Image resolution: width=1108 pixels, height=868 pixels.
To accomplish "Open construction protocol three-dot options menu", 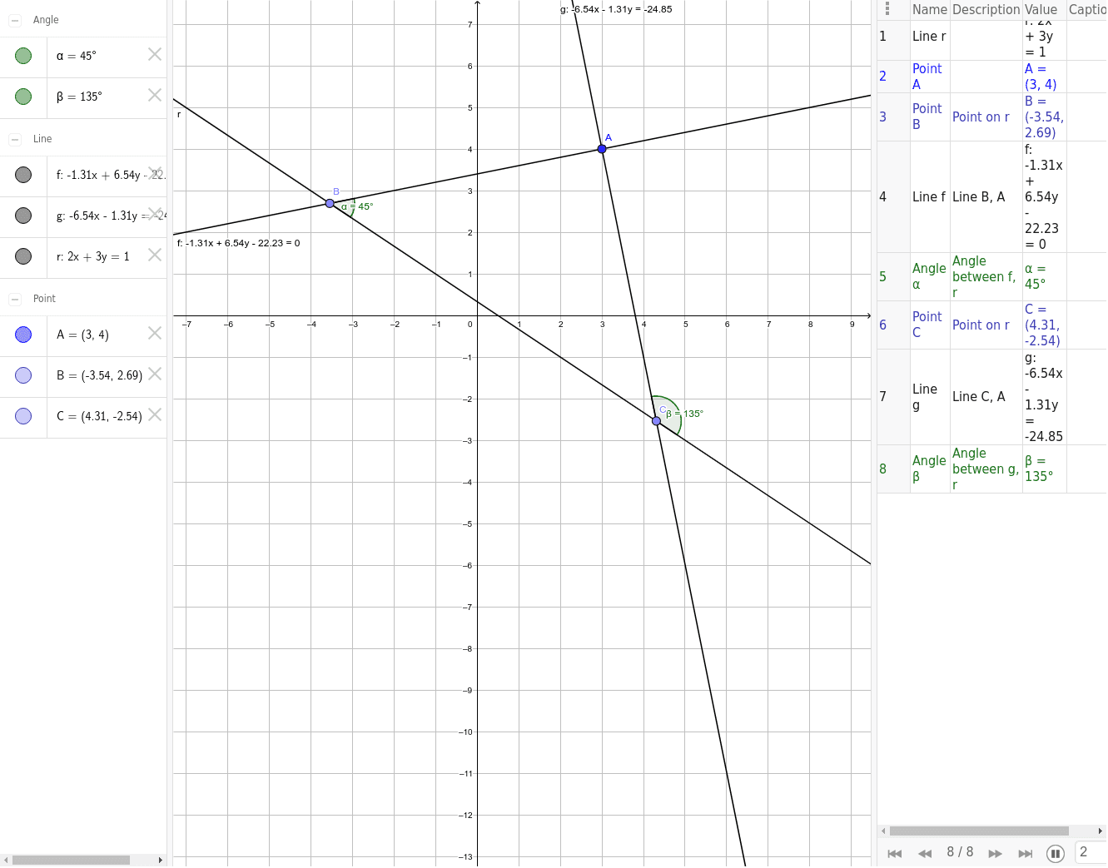I will tap(887, 9).
